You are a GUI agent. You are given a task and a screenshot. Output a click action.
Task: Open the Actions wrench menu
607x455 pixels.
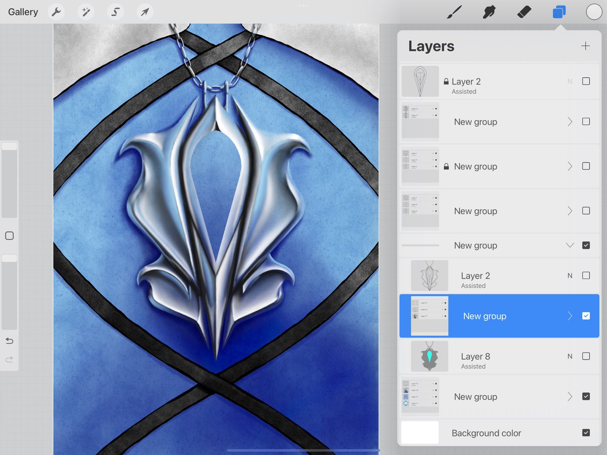56,12
